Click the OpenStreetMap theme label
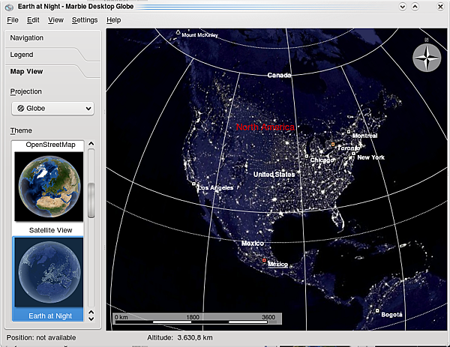450x347 pixels. (50, 145)
